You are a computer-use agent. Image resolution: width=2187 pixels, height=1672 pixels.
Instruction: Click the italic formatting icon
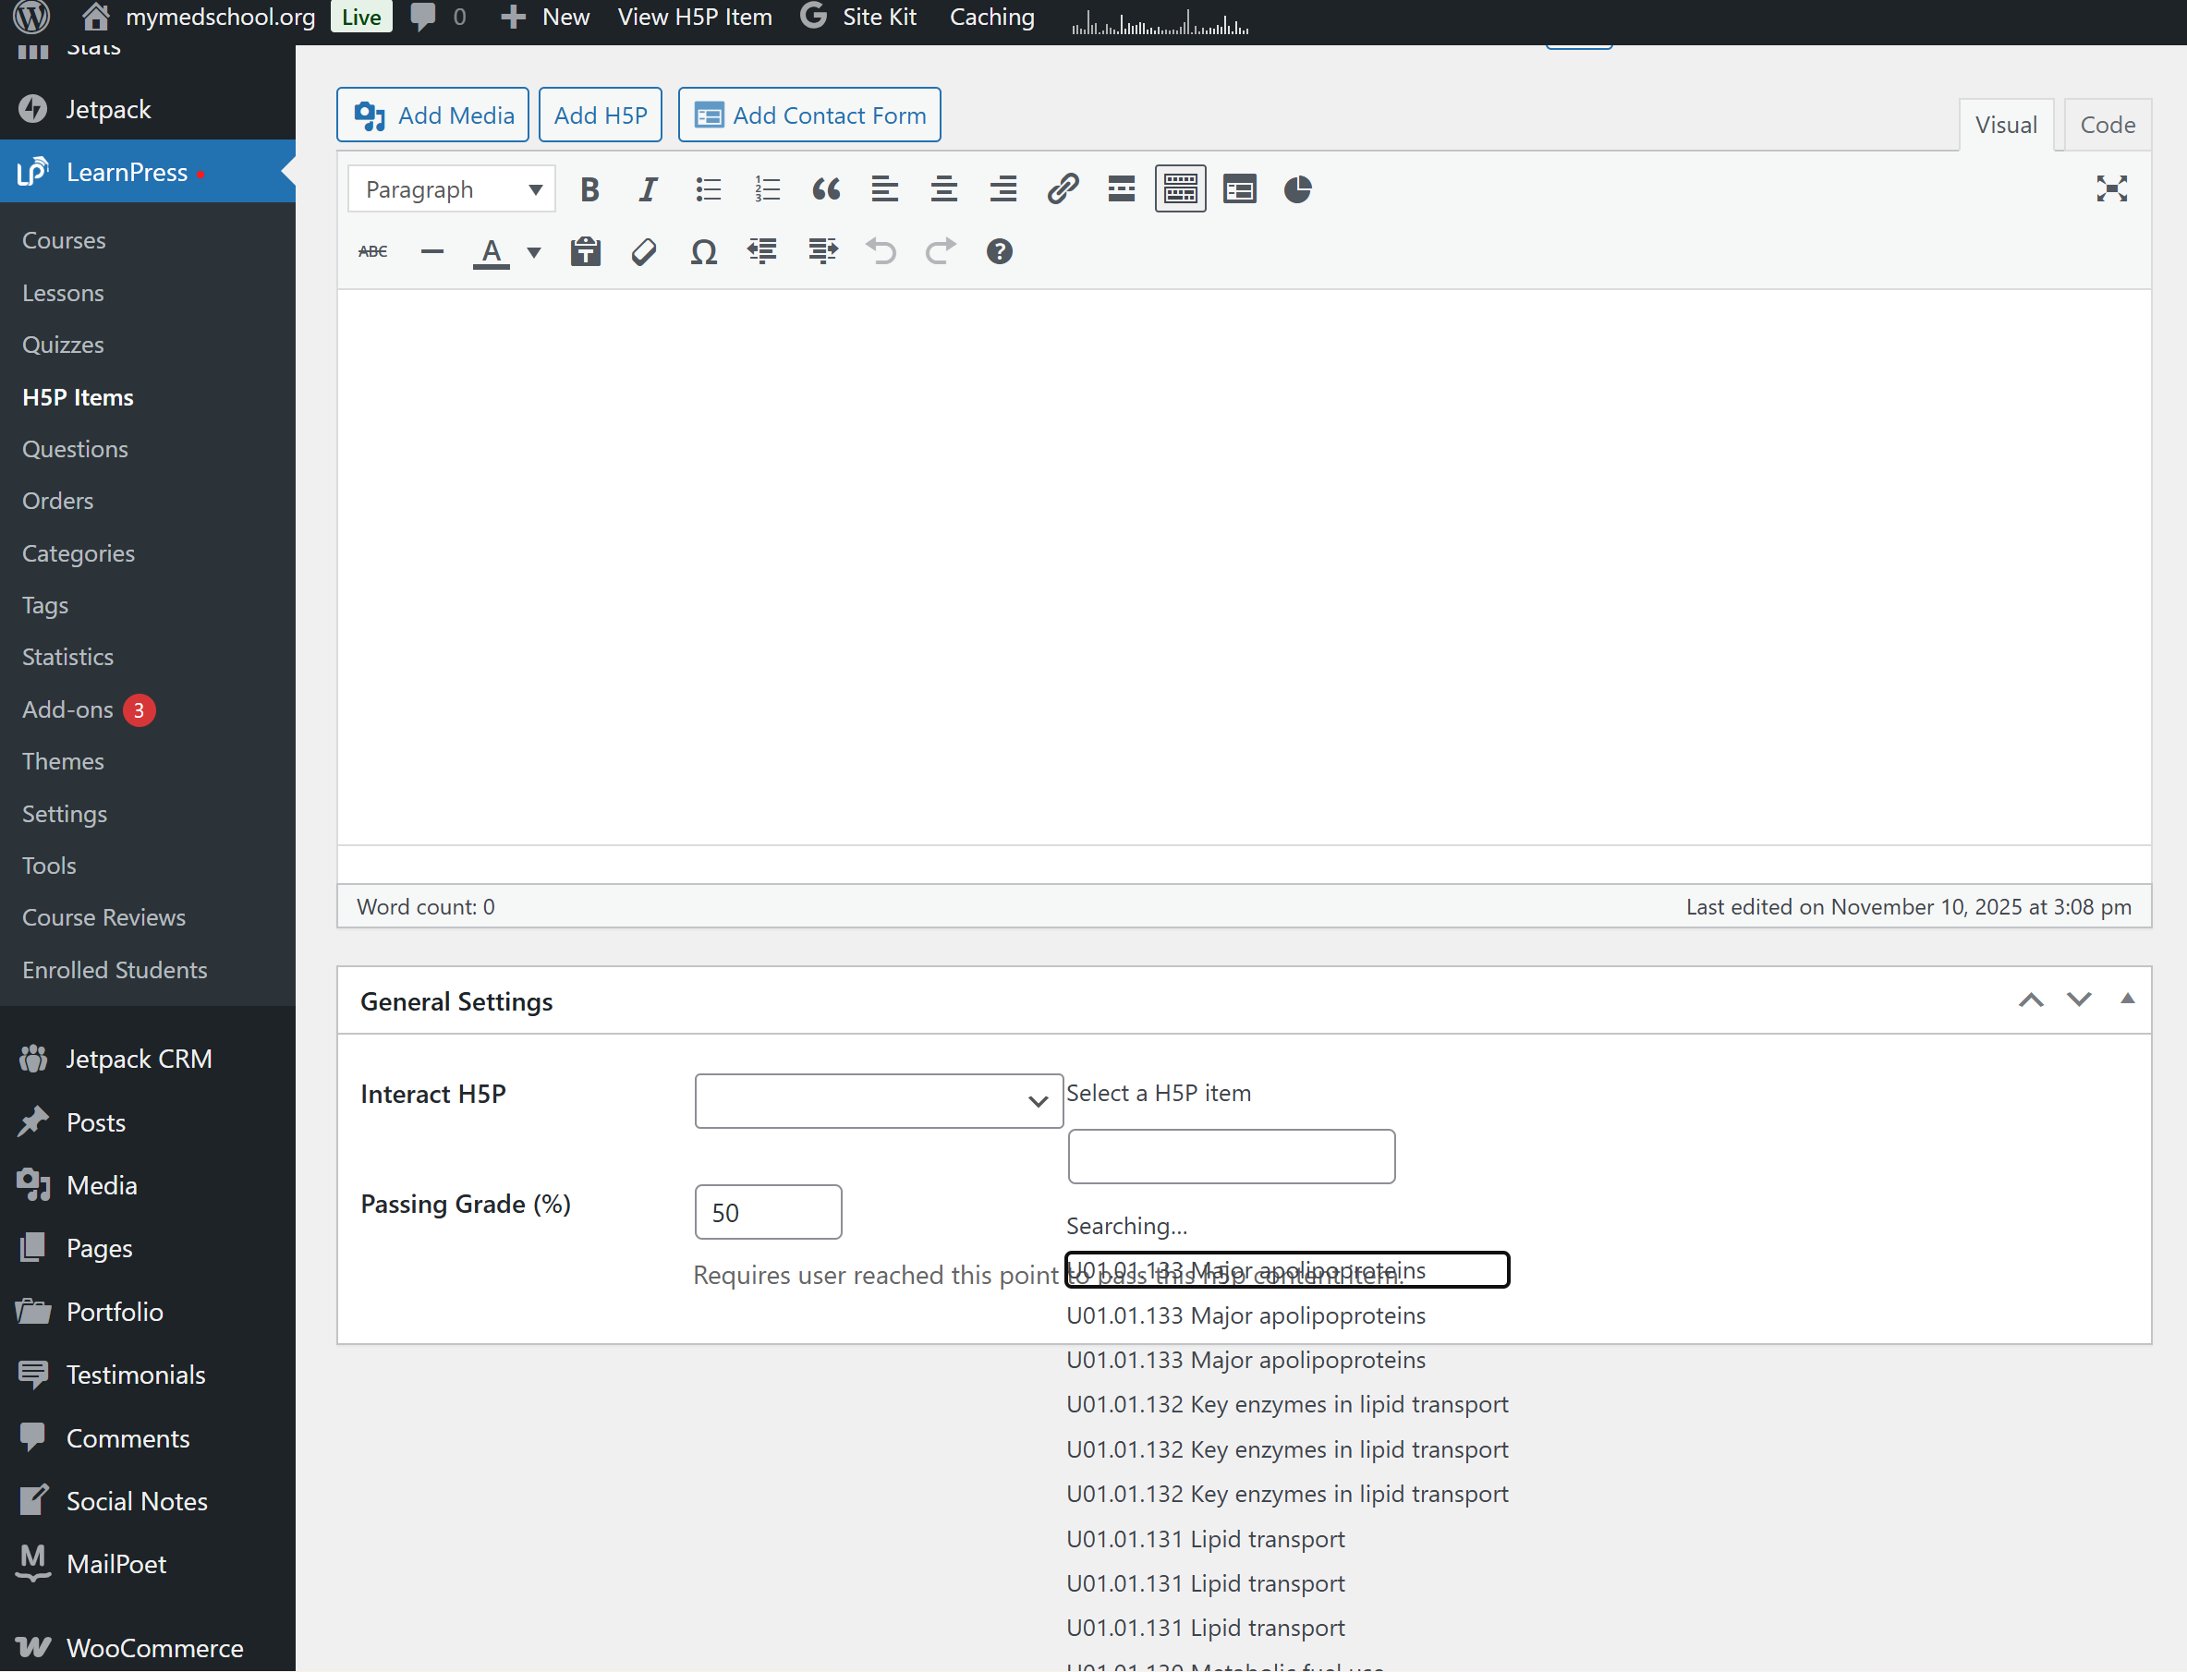(x=648, y=189)
